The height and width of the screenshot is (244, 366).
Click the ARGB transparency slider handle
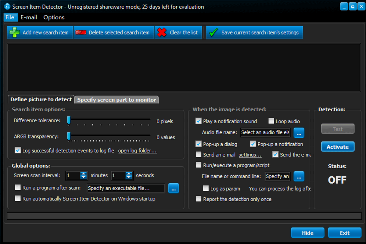(x=69, y=137)
